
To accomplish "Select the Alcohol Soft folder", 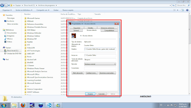I will (32, 60).
